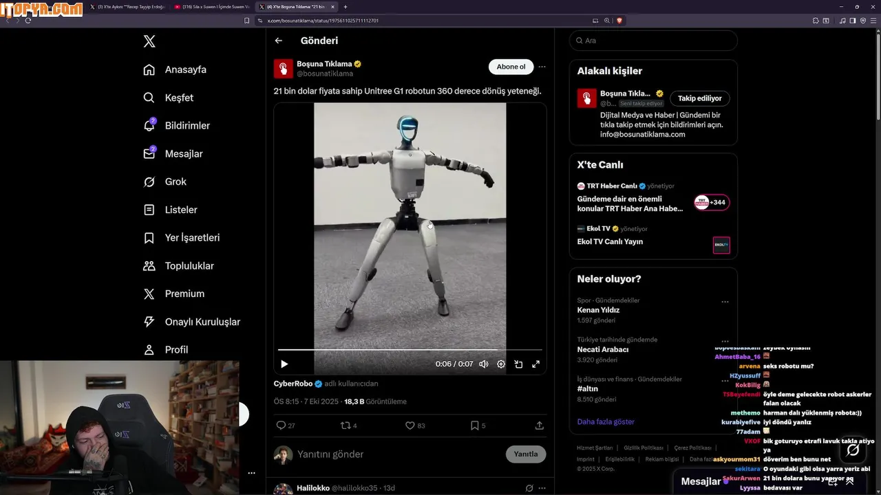This screenshot has height=495, width=881.
Task: Click Daha fazla göster
Action: pos(606,421)
